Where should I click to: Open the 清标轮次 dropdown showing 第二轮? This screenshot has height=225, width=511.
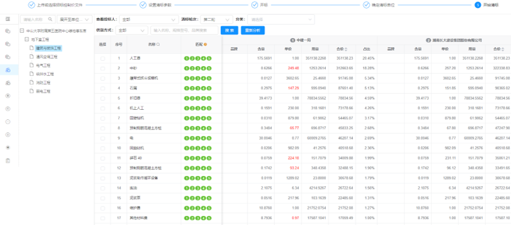tap(217, 20)
